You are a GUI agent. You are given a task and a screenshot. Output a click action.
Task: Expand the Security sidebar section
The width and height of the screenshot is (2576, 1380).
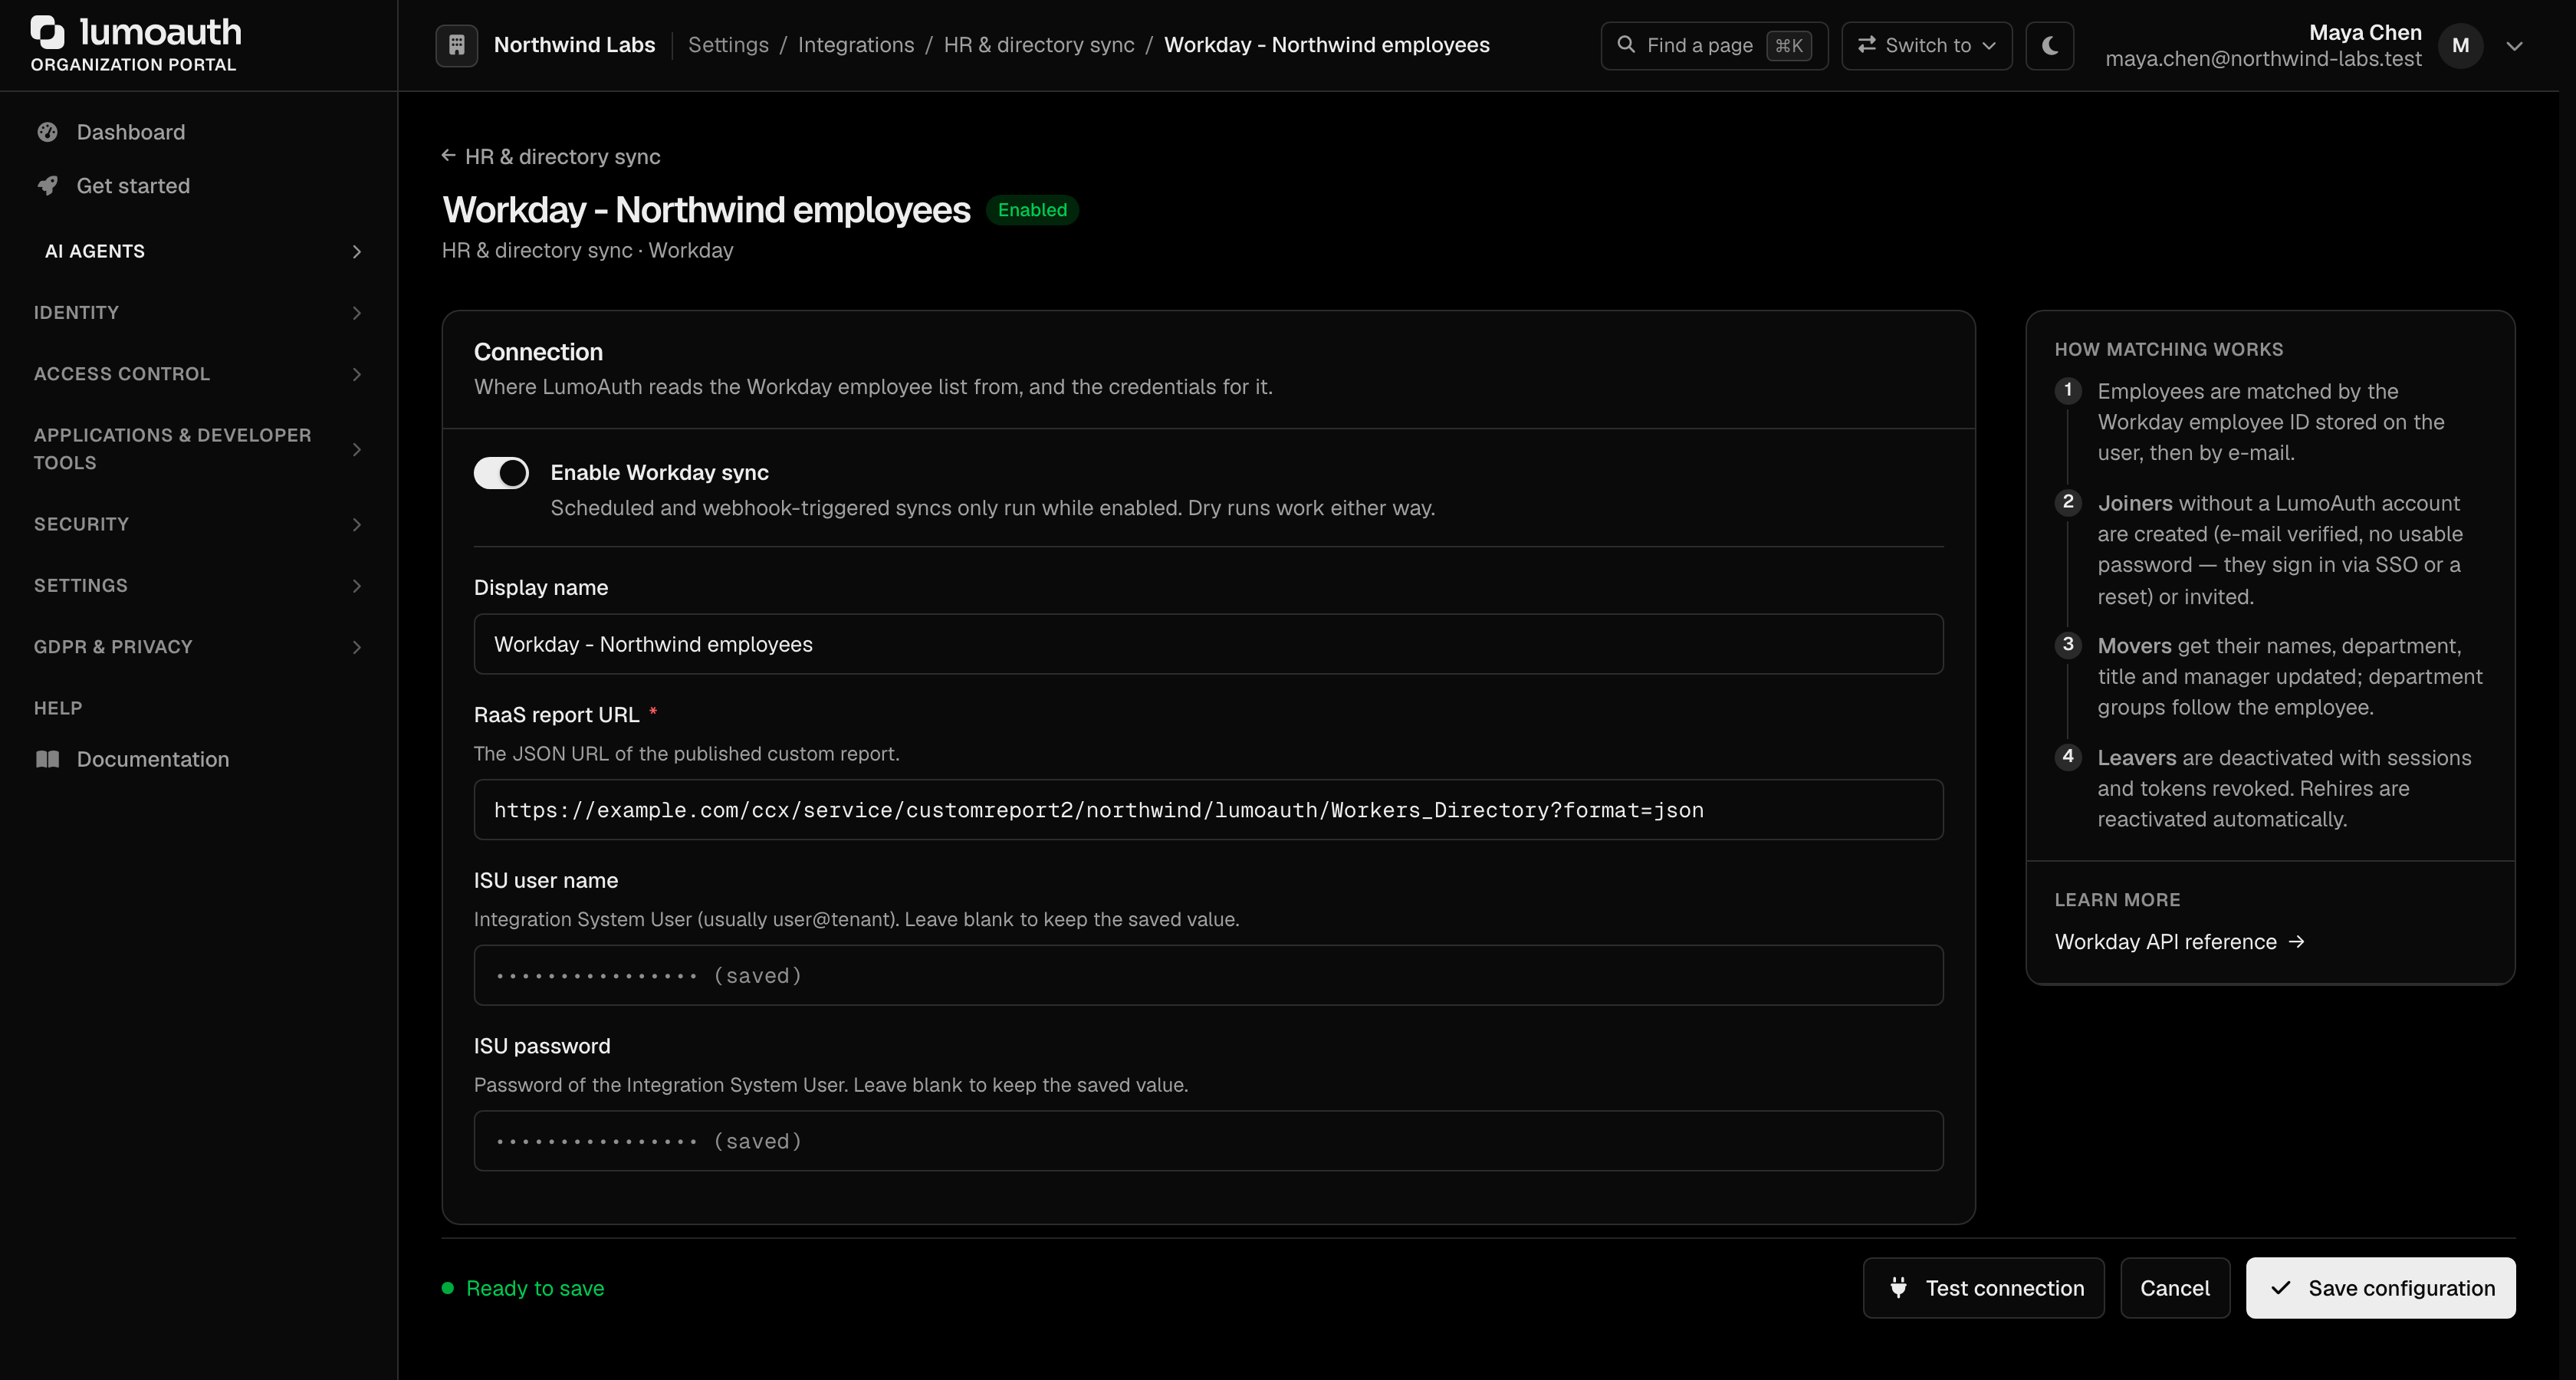(x=198, y=524)
